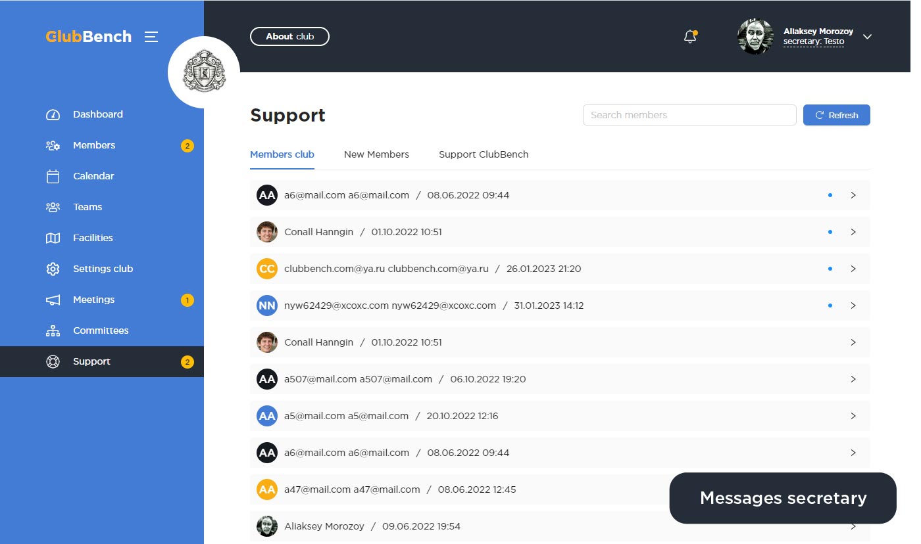Click the Teams people icon
This screenshot has height=544, width=921.
[53, 207]
